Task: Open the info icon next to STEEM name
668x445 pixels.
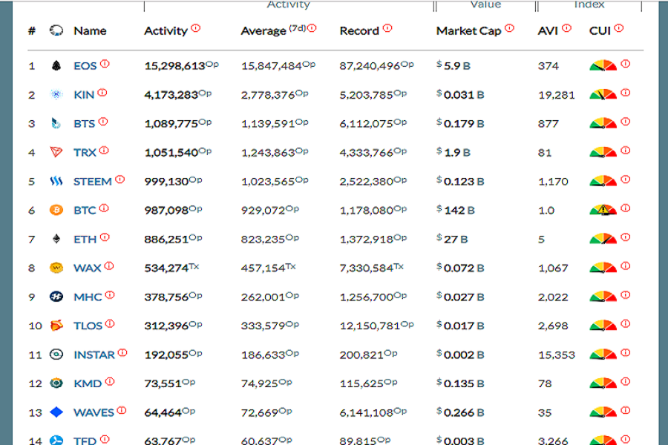Action: pos(120,179)
